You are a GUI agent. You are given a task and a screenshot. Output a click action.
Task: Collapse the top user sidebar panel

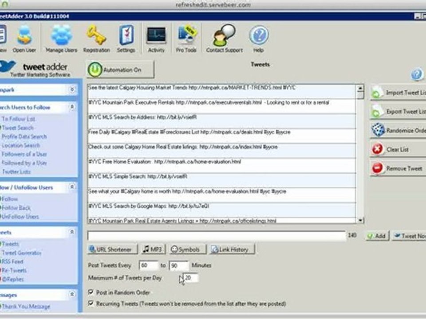click(x=72, y=89)
